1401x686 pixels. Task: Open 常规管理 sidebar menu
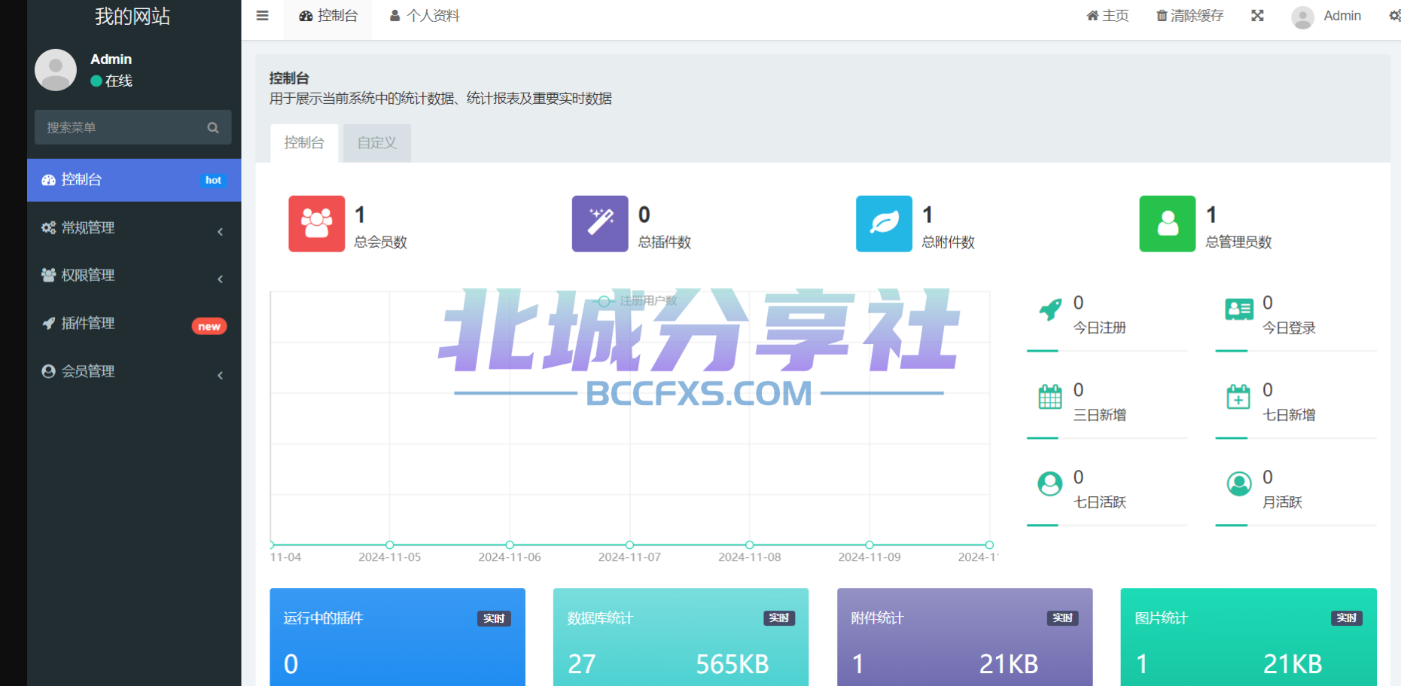134,228
